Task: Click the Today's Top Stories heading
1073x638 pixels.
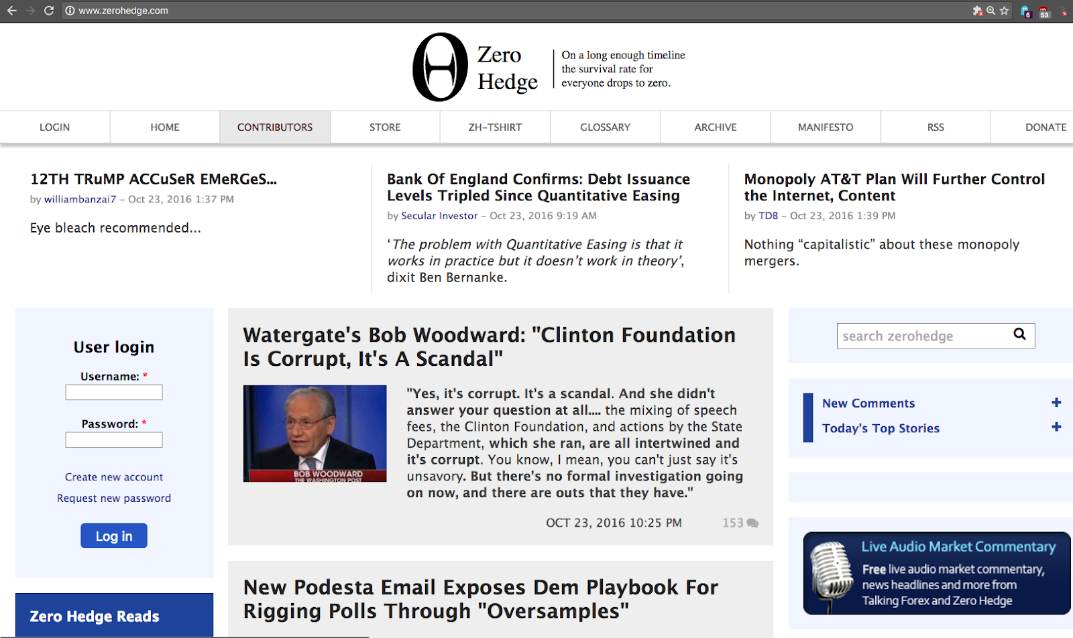Action: pyautogui.click(x=881, y=428)
